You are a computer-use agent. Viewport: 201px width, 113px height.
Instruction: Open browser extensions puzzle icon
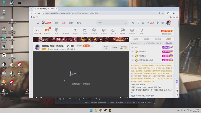[x=168, y=13]
